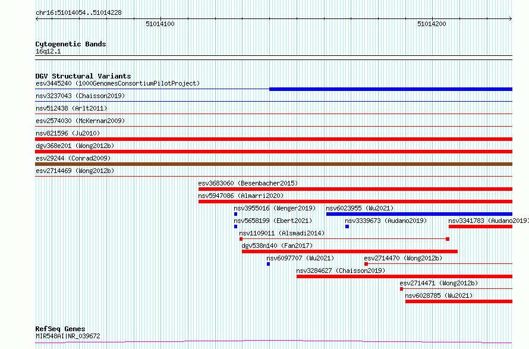Click the small blue nsv3339673 marker
Image resolution: width=529 pixels, height=349 pixels.
tap(347, 227)
